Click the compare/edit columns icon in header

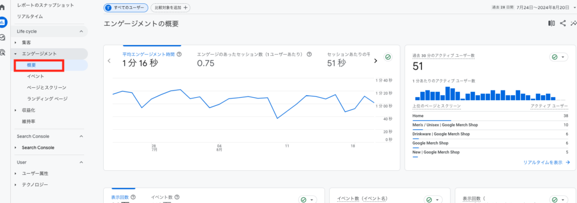coord(551,23)
